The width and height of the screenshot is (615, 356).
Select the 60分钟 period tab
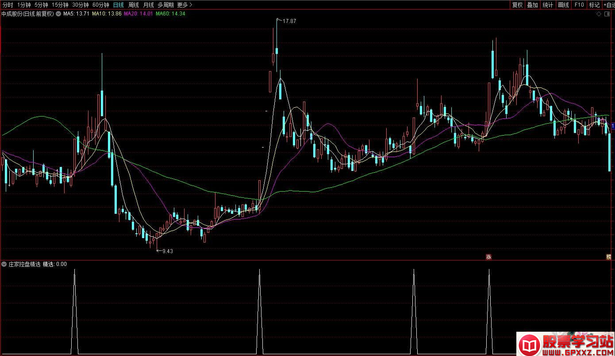point(100,5)
